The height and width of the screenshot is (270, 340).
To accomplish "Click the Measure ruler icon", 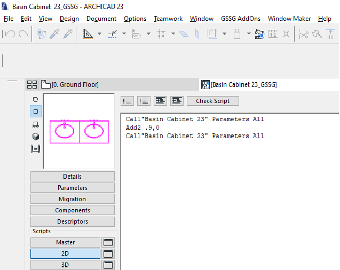I will click(273, 34).
